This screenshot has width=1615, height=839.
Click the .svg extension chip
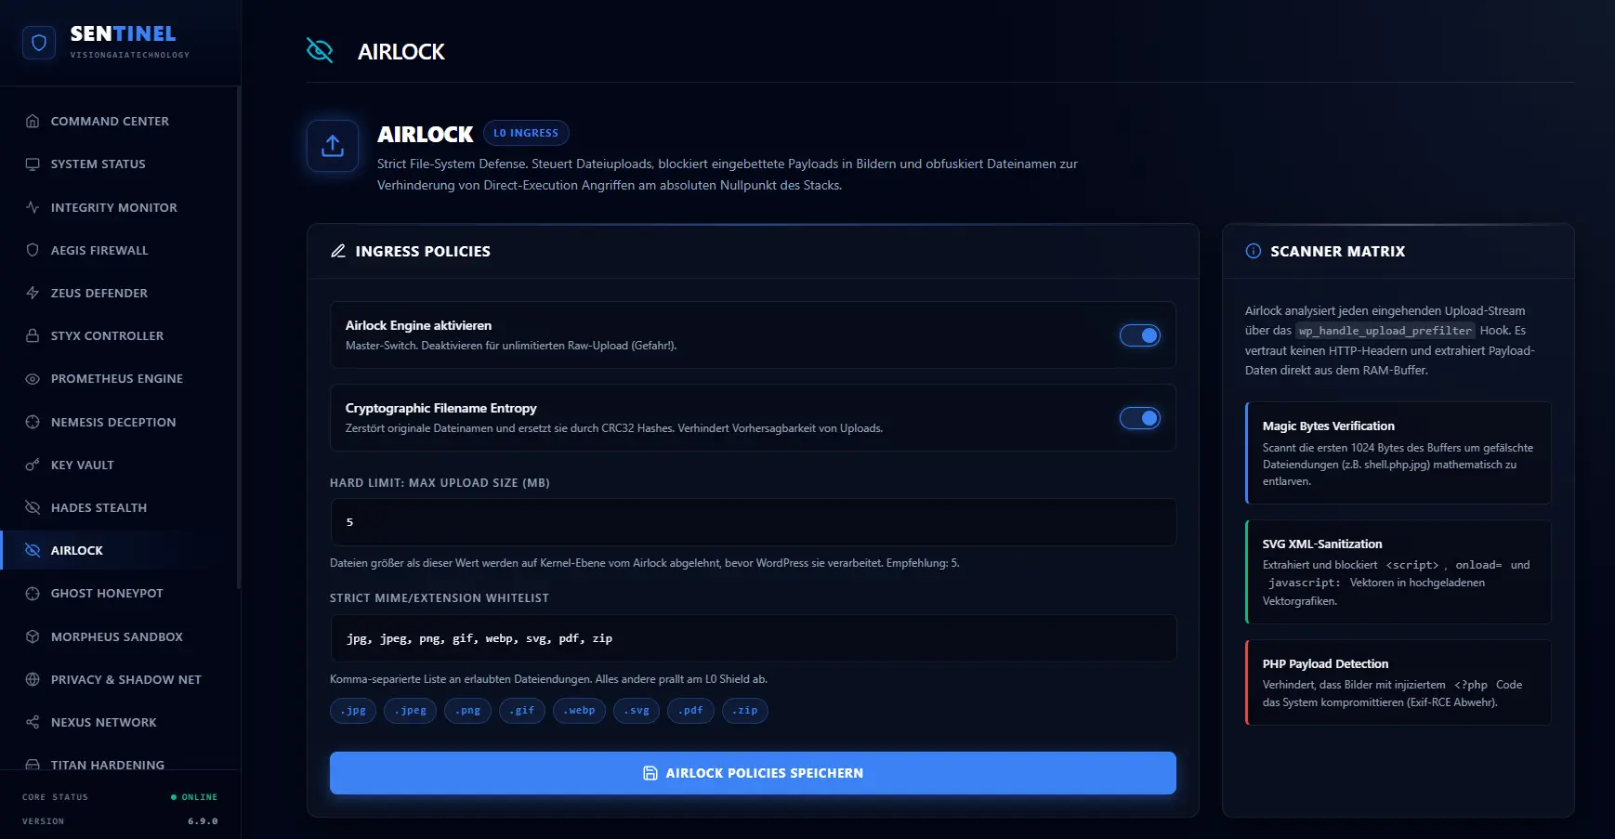[637, 711]
